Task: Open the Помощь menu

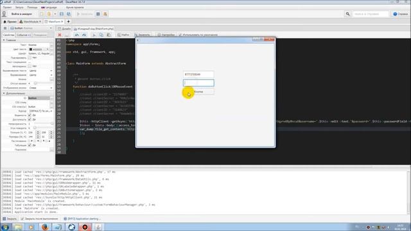Action: coord(32,7)
